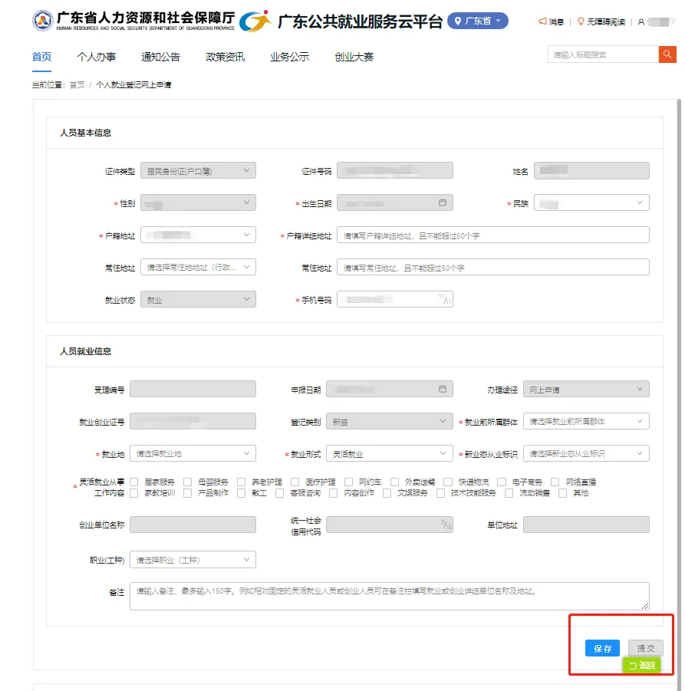Tick the 文娱服务 checkbox

[387, 492]
